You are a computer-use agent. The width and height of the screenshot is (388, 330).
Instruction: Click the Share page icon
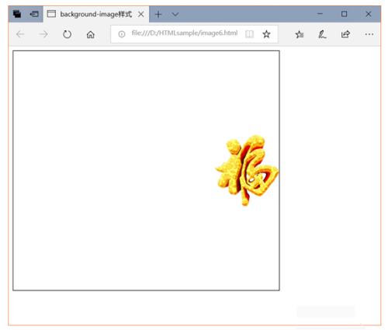345,34
